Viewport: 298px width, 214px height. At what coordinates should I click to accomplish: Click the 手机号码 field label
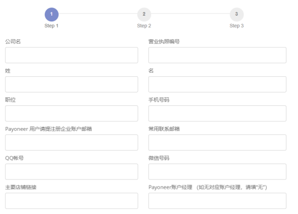point(159,100)
